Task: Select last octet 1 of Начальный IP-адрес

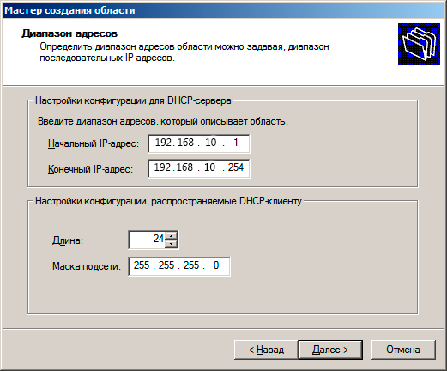Action: coord(236,143)
